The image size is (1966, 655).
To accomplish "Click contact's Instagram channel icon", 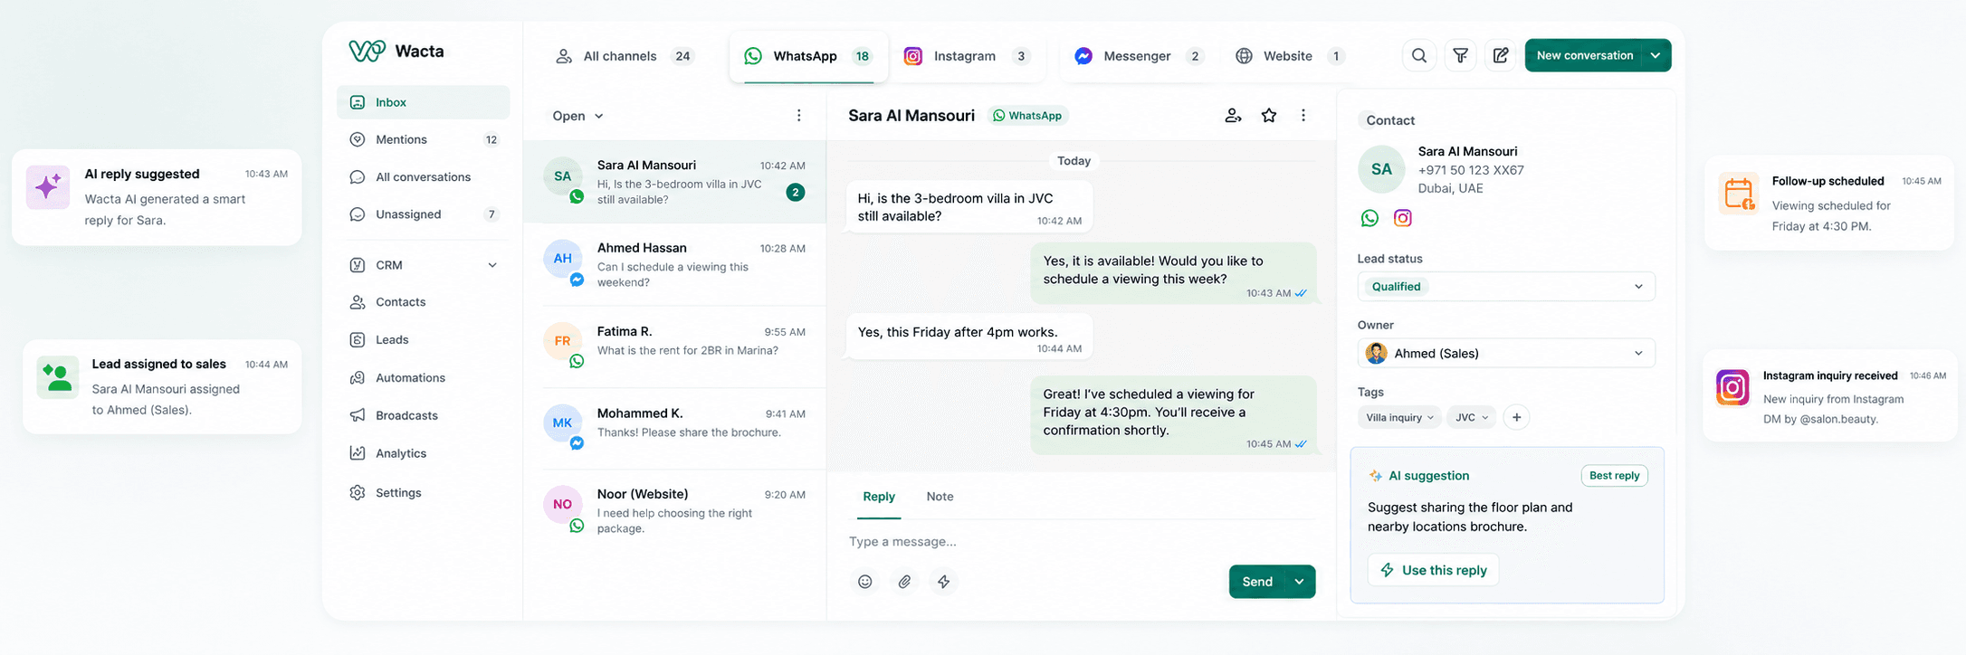I will point(1402,218).
